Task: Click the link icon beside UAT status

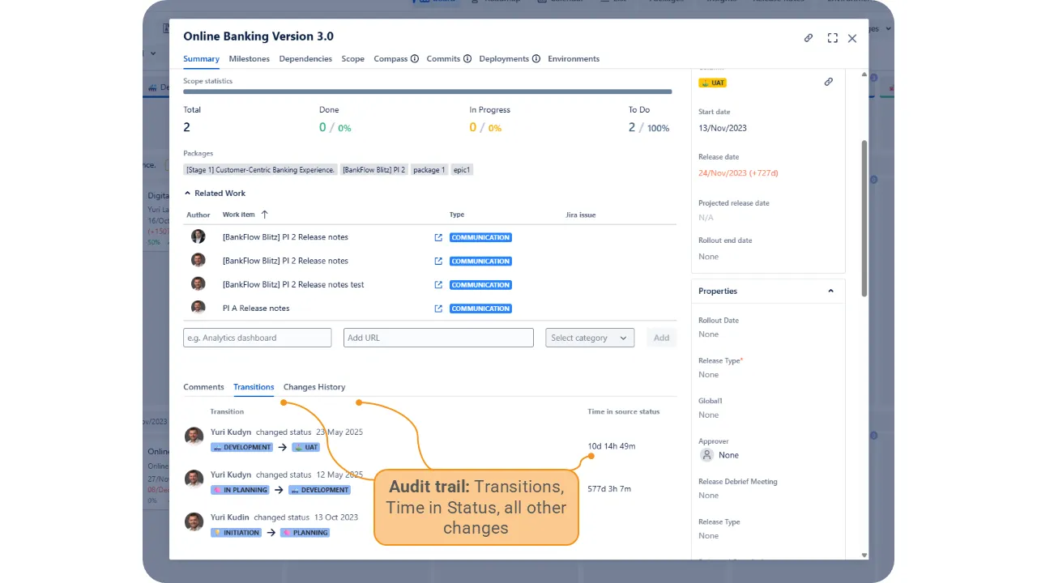Action: click(x=828, y=82)
